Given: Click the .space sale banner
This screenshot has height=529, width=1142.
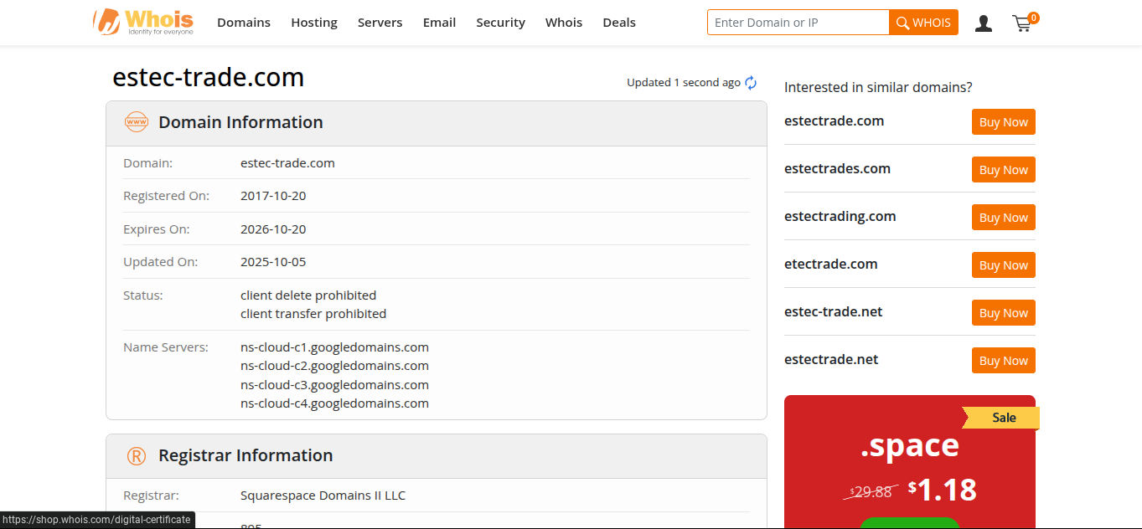Looking at the screenshot, I should [x=909, y=460].
